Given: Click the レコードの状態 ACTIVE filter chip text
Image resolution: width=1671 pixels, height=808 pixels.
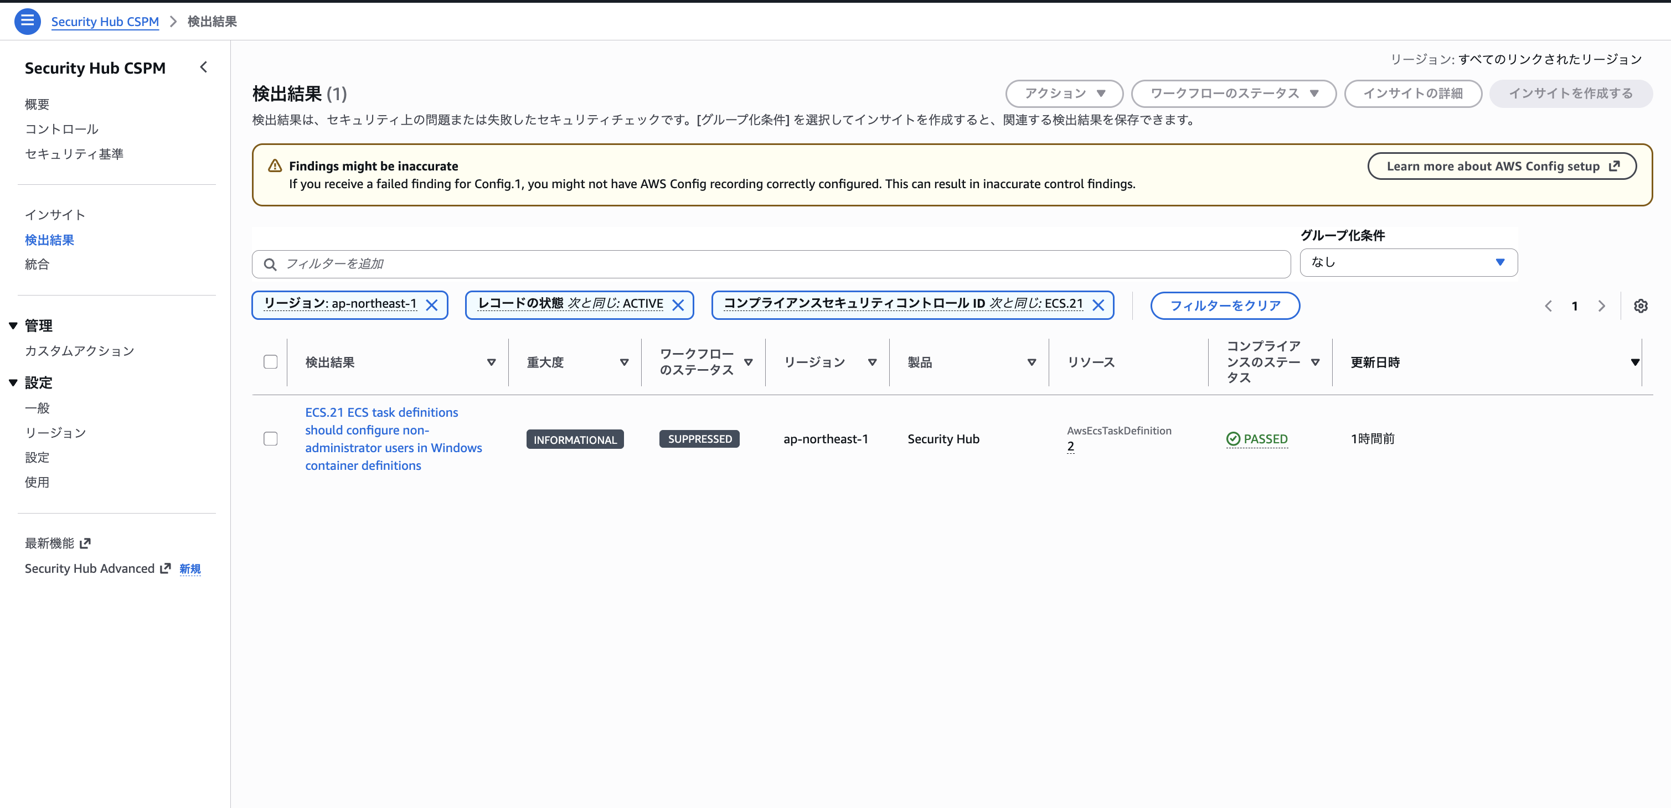Looking at the screenshot, I should (570, 303).
